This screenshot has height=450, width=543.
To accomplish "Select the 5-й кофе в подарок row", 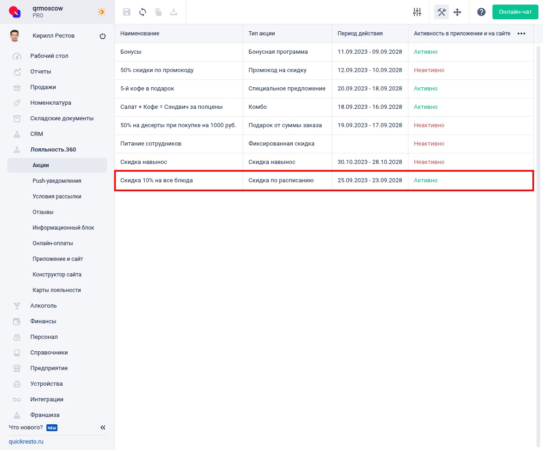I will (x=324, y=89).
